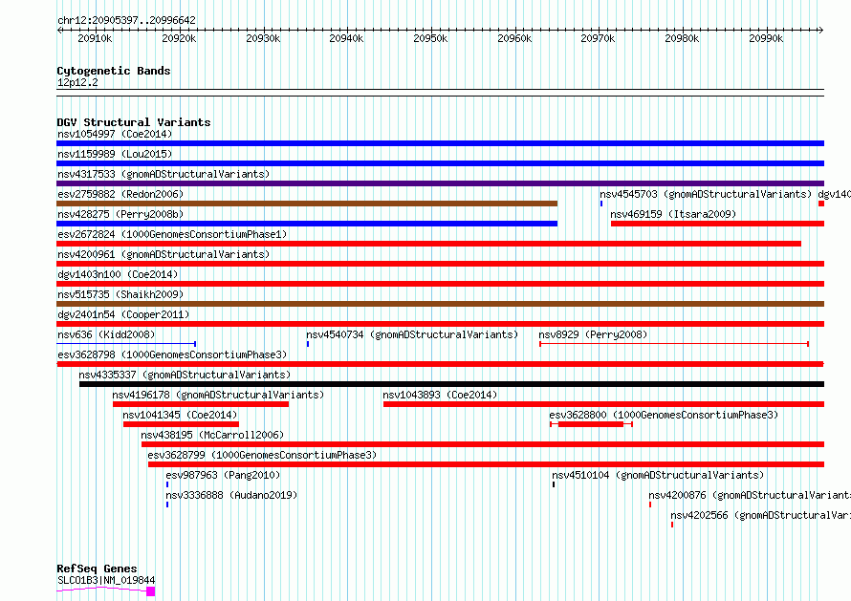851x601 pixels.
Task: Select the dgv1403n100 (Coe2014) label
Action: pos(118,274)
